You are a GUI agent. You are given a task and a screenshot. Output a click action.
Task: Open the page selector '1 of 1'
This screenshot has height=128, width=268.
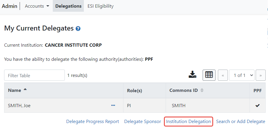tap(242, 75)
